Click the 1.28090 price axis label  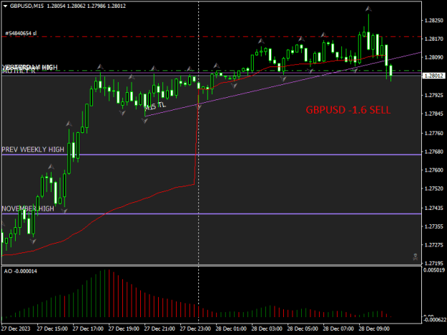434,57
